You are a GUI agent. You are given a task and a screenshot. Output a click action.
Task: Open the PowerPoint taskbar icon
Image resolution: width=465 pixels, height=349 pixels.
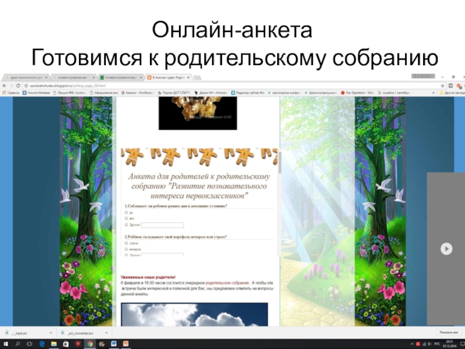click(x=126, y=344)
